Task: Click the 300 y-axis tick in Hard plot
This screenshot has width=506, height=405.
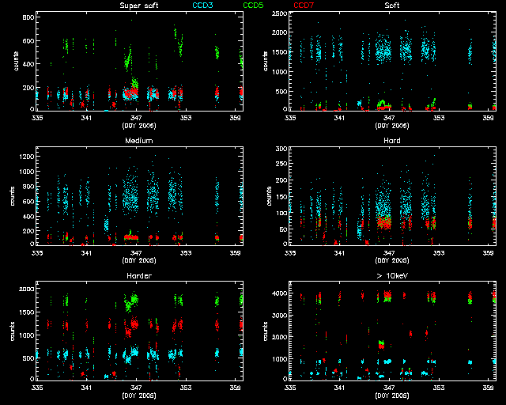Action: click(279, 150)
